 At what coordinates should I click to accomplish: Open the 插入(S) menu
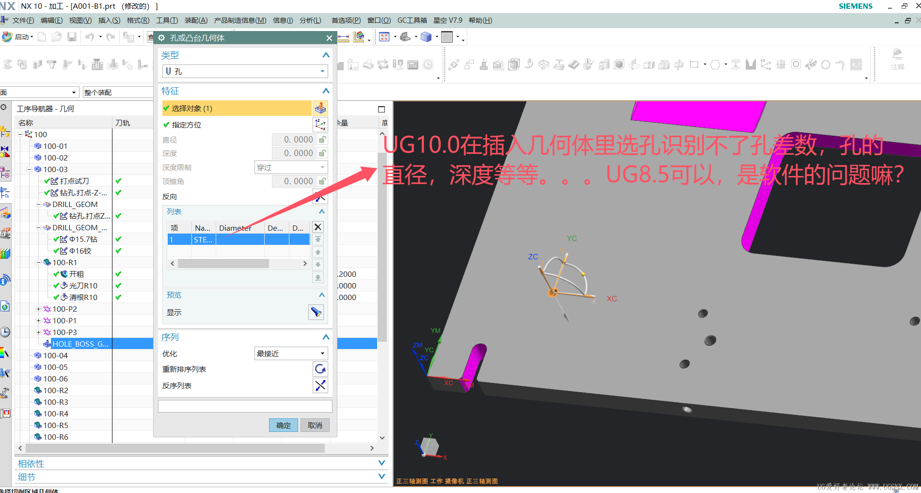point(109,20)
